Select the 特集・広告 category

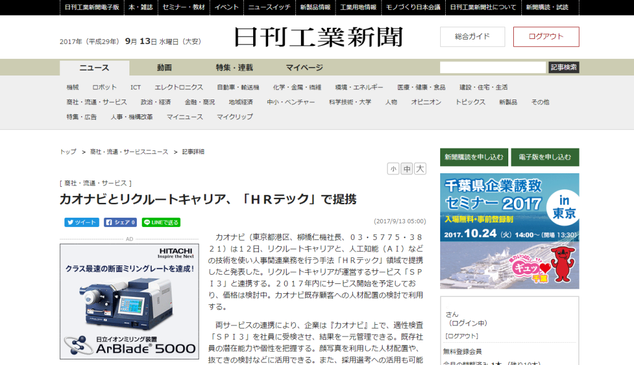point(82,117)
